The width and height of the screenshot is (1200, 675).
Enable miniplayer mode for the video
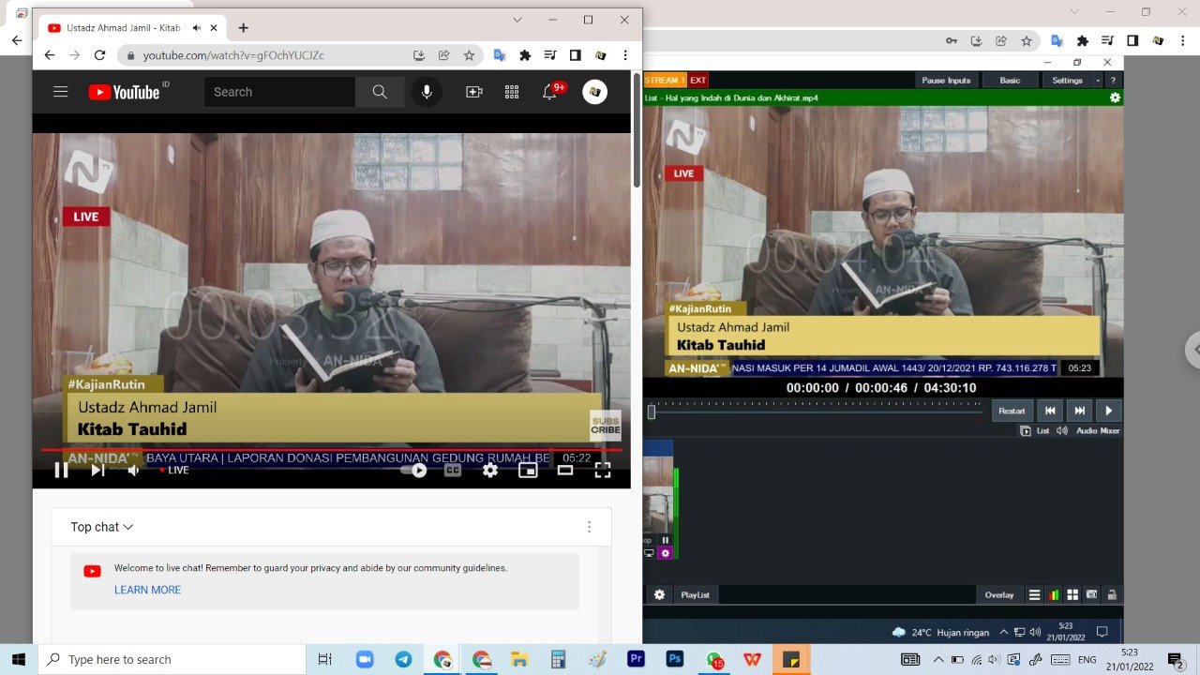[x=528, y=470]
